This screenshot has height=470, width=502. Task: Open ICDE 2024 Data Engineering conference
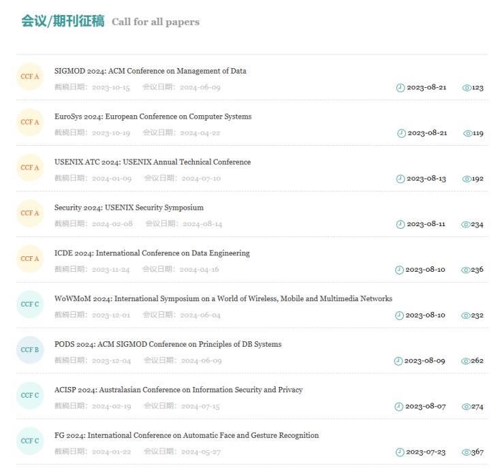point(152,253)
